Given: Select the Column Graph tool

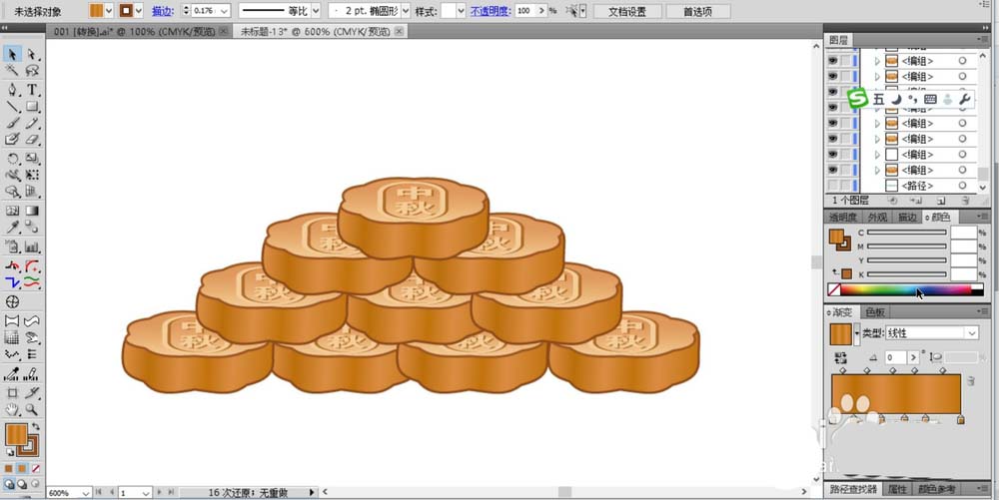Looking at the screenshot, I should click(x=32, y=247).
